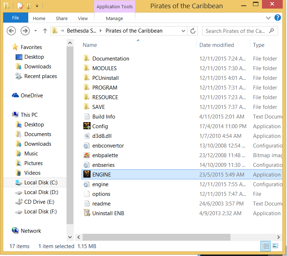Click the SAVE folder icon

coord(87,107)
